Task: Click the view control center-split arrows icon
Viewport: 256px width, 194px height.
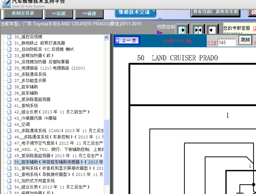Action: 198,30
